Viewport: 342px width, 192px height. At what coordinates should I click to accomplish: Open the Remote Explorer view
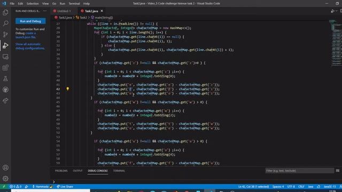5,57
